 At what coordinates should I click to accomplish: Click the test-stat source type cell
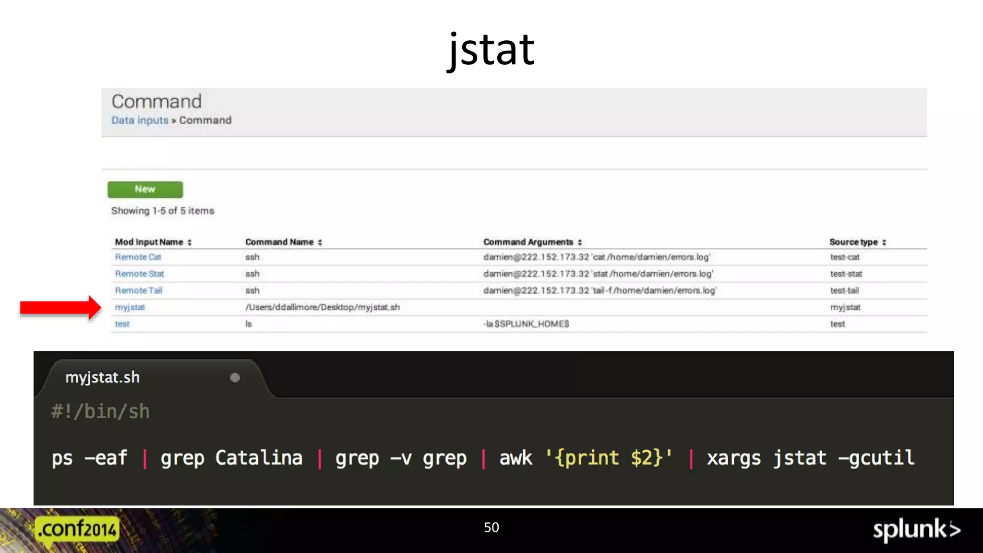[846, 274]
